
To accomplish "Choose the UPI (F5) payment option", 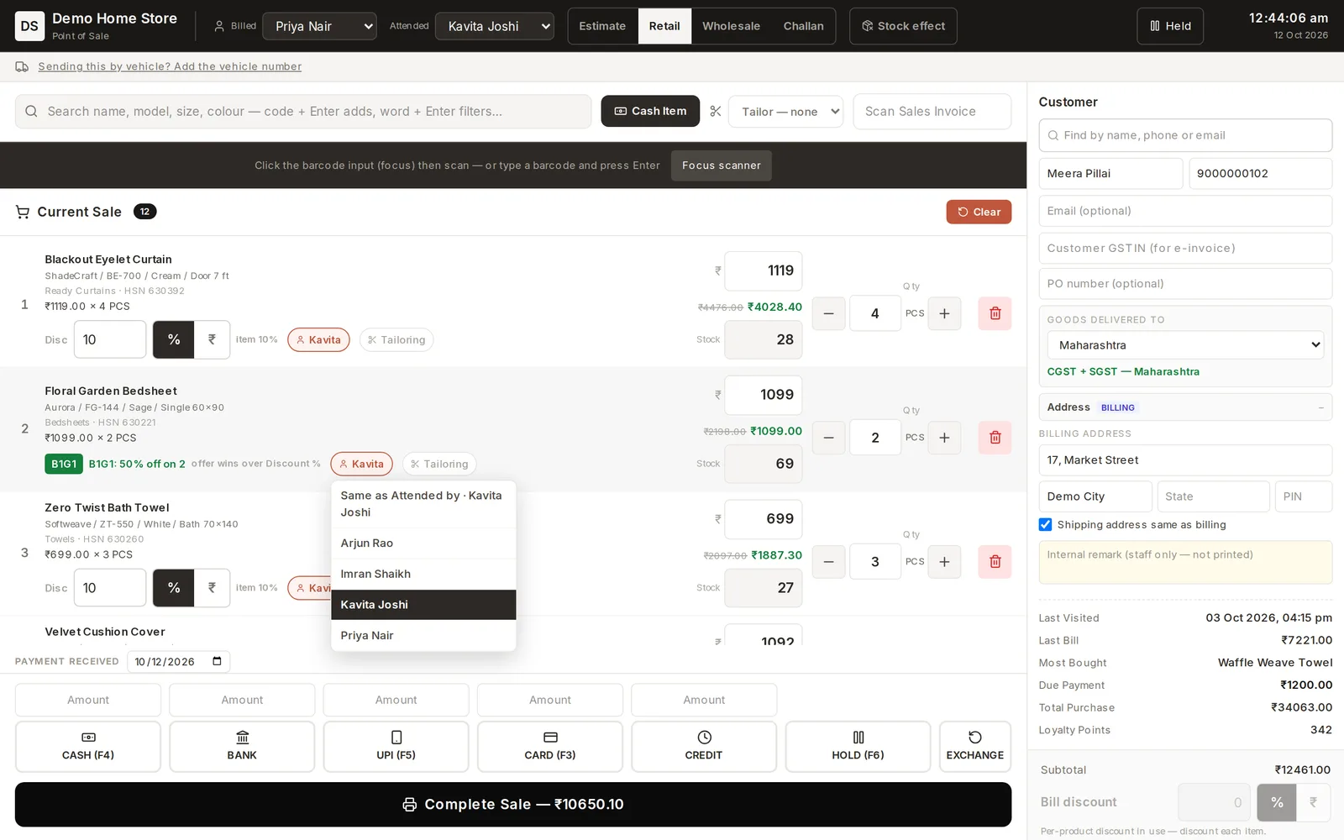I will tap(396, 746).
